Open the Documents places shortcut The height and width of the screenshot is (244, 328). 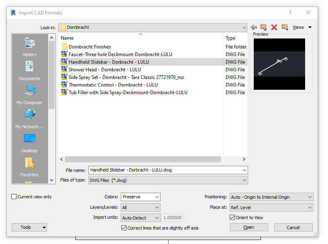point(29,71)
